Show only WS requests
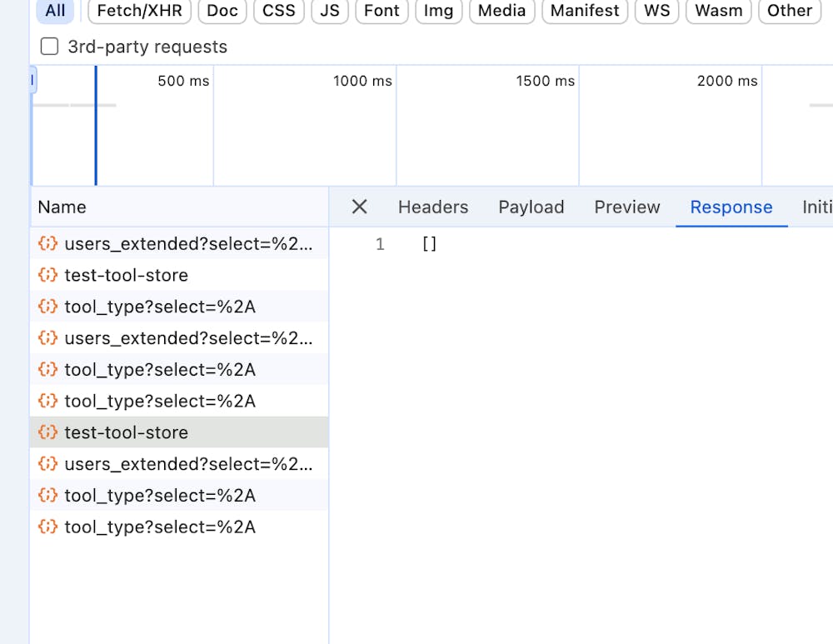Screen dimensions: 833x644 click(656, 11)
